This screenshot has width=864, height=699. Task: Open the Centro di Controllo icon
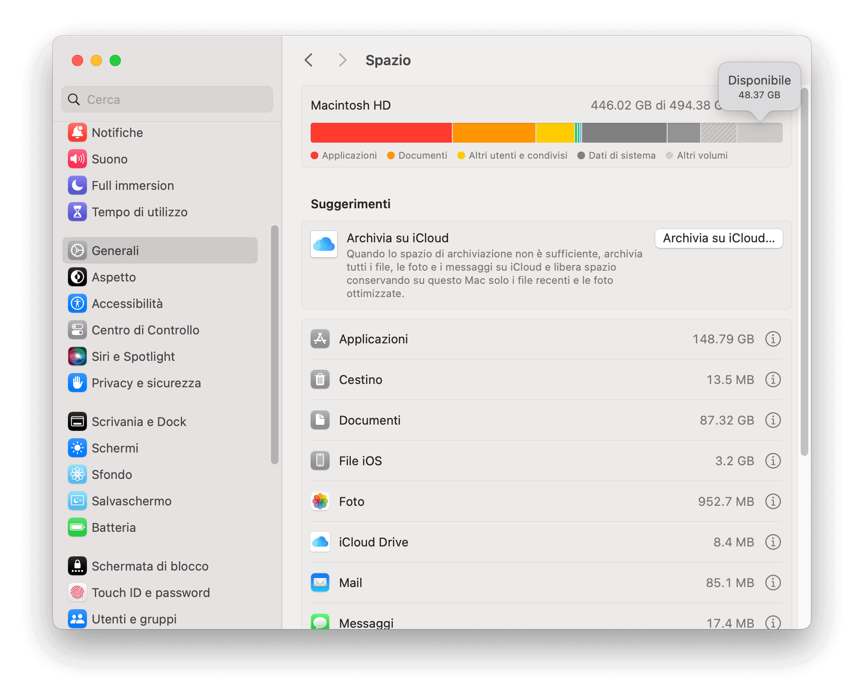tap(77, 330)
